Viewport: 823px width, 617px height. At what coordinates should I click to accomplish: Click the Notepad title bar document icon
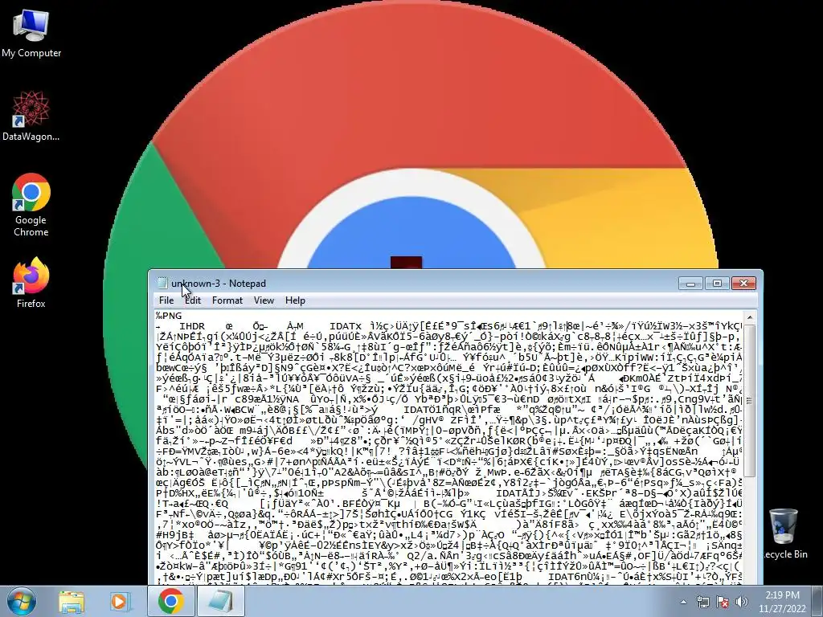[162, 284]
